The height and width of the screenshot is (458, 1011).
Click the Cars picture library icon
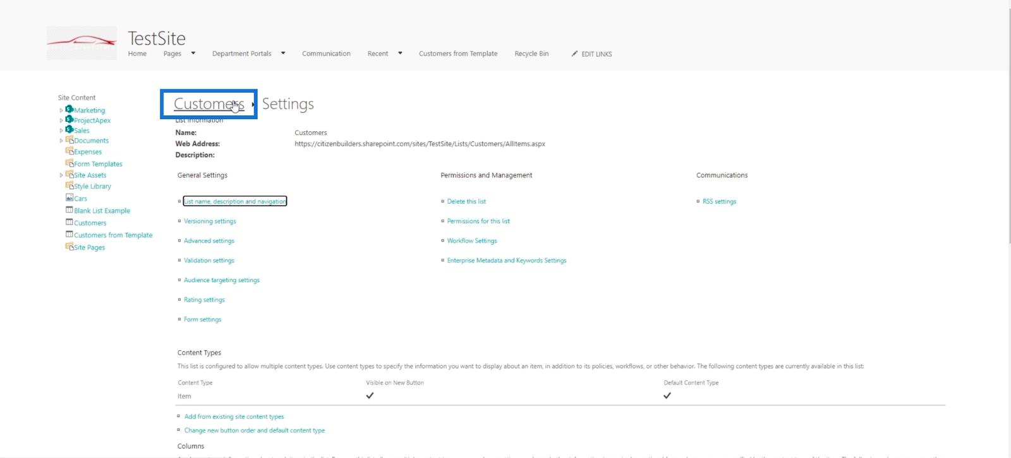pos(70,197)
